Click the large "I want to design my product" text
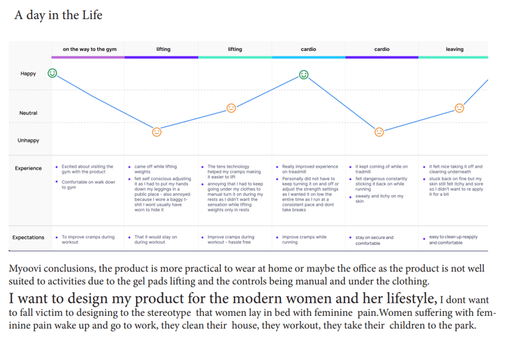Screen dimensions: 509x339 pyautogui.click(x=222, y=297)
